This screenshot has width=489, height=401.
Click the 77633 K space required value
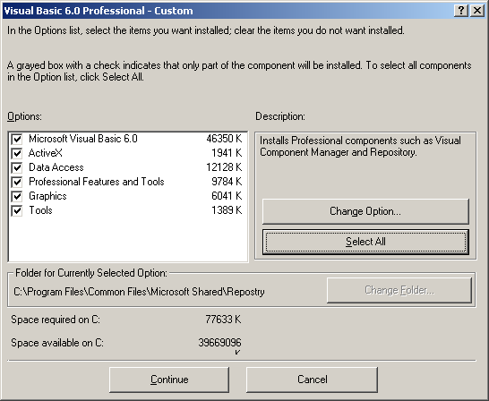pos(223,320)
